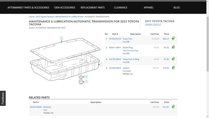Add Trans Pan 35106-0C010 to cart

point(173,39)
